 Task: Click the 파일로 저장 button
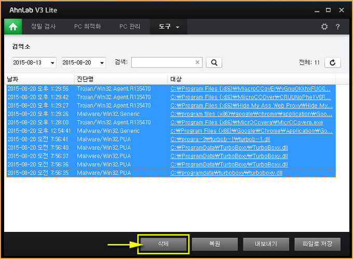(x=317, y=244)
